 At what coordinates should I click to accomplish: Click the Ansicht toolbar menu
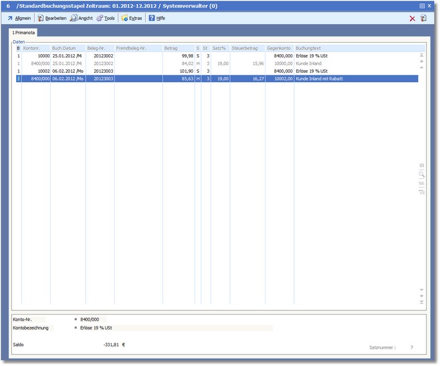tap(82, 18)
